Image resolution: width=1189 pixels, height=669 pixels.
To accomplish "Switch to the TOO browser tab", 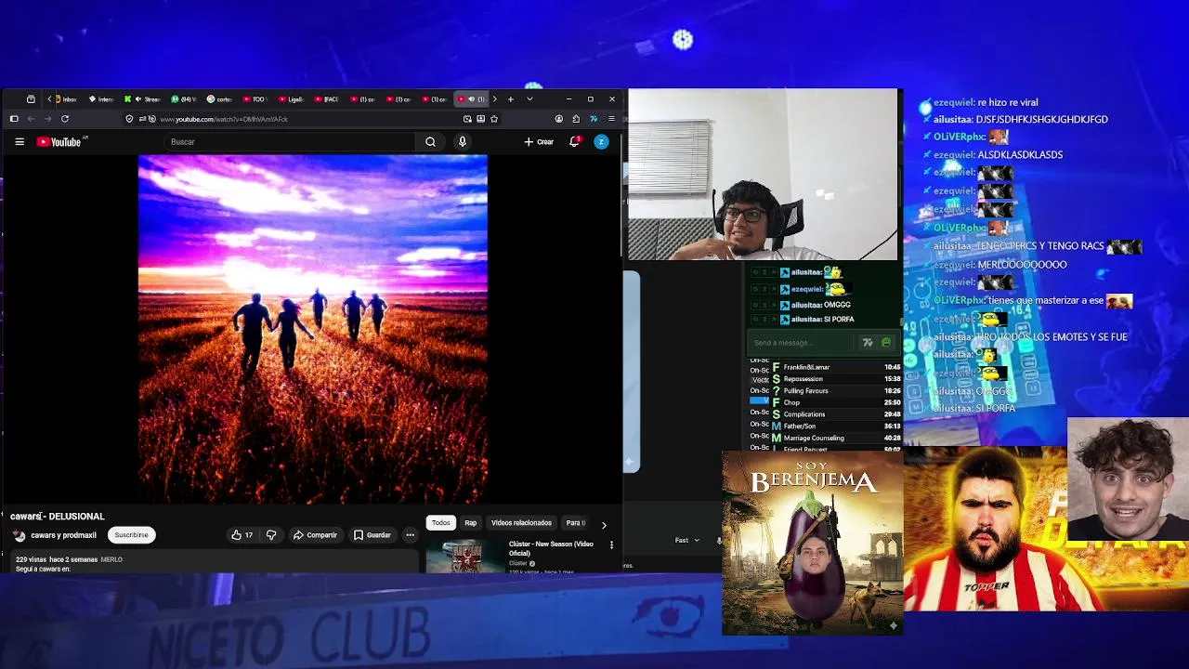I will 254,99.
